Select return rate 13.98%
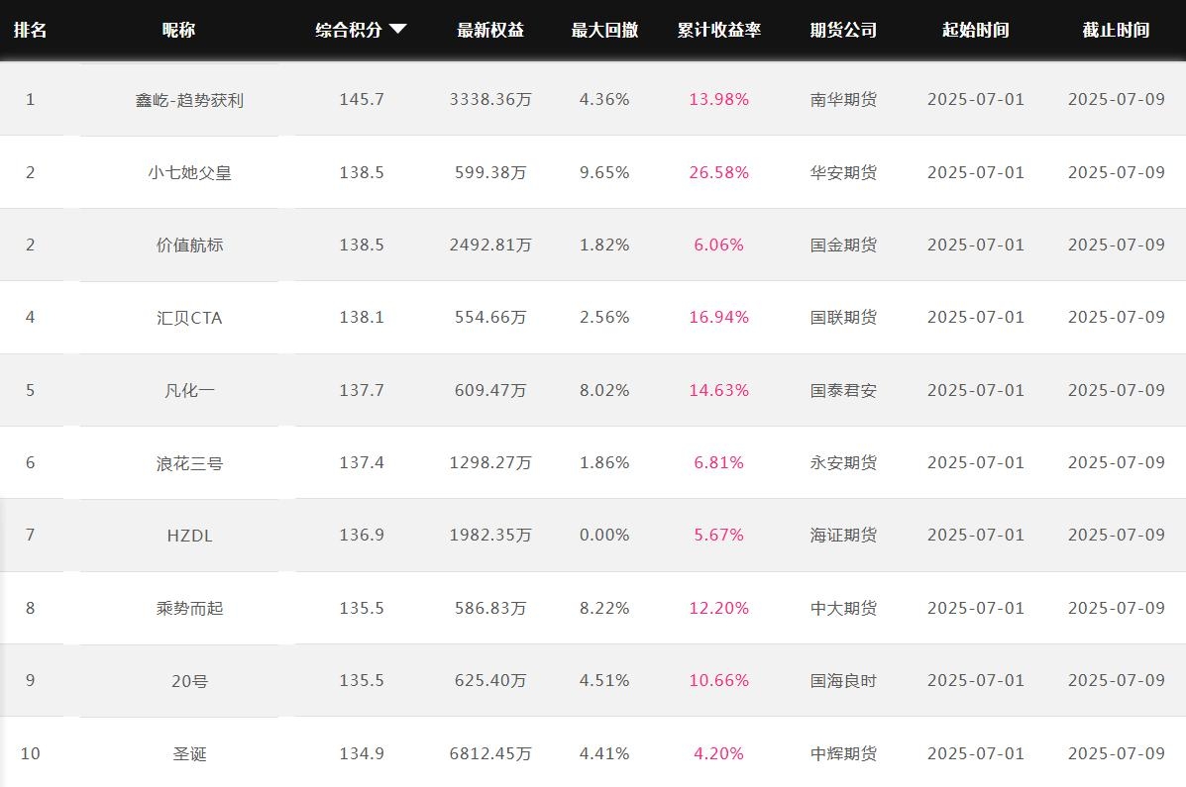This screenshot has height=787, width=1186. (718, 99)
